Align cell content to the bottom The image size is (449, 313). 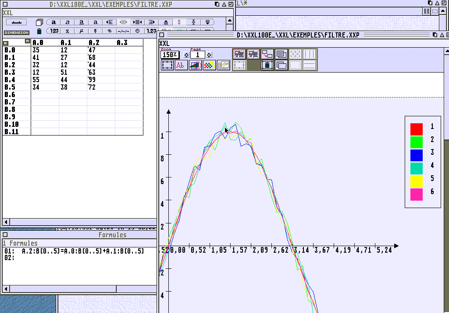(x=207, y=22)
